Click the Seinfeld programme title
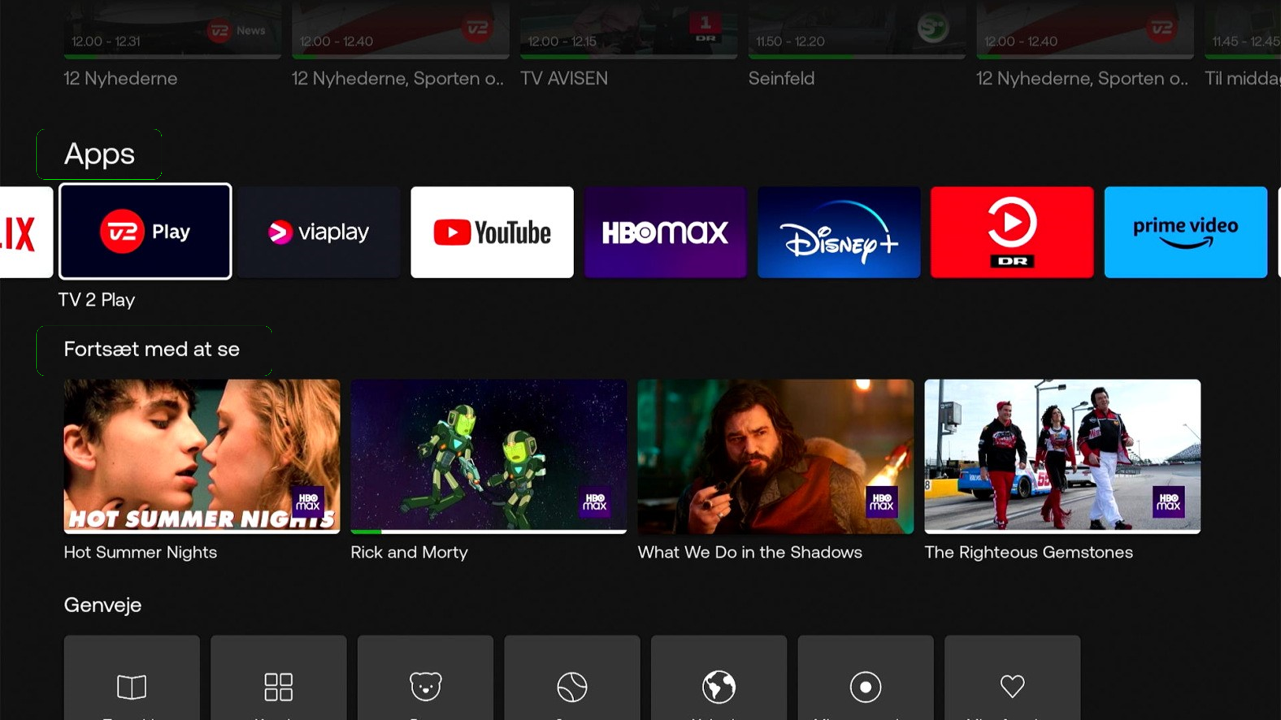 point(781,79)
